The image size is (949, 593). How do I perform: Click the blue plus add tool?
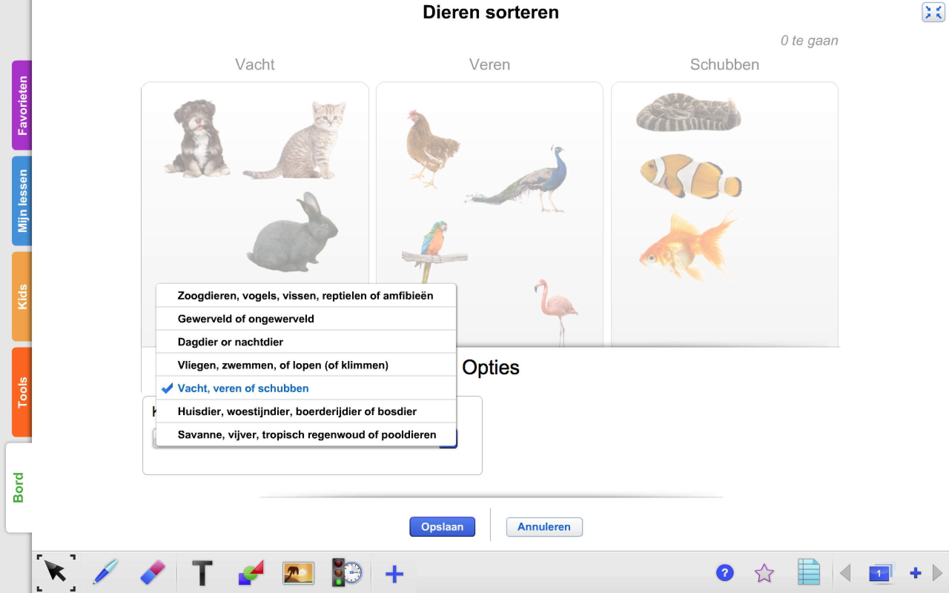tap(394, 574)
